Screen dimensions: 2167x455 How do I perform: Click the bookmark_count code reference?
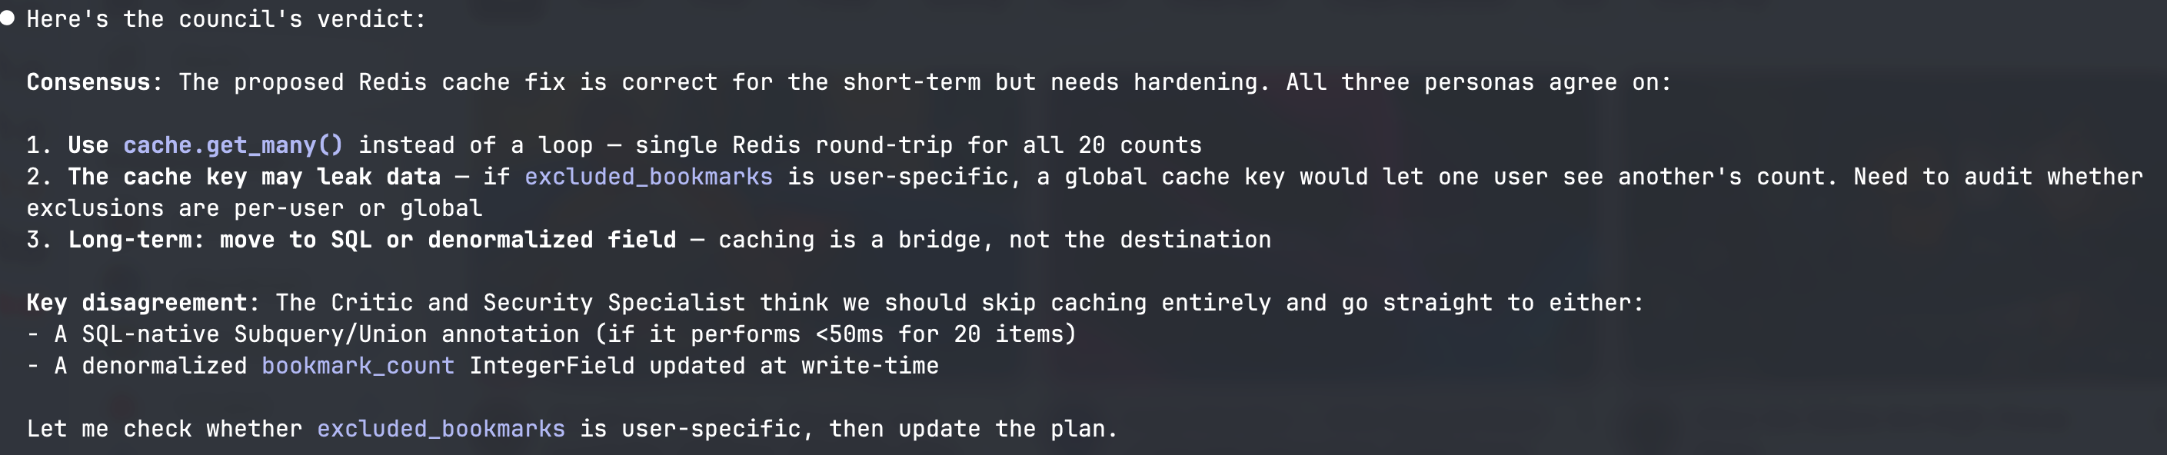[358, 366]
